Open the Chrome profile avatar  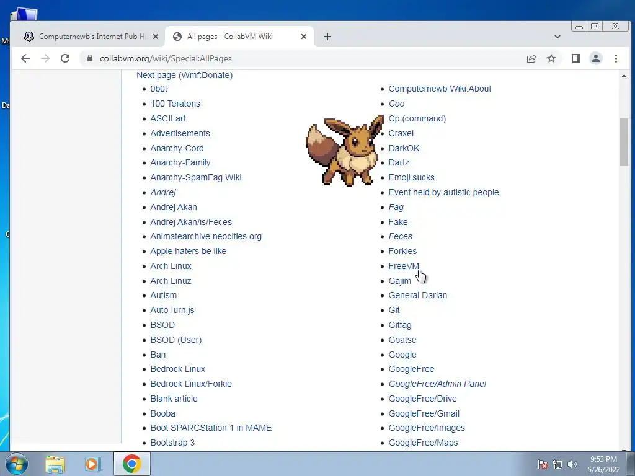point(596,58)
